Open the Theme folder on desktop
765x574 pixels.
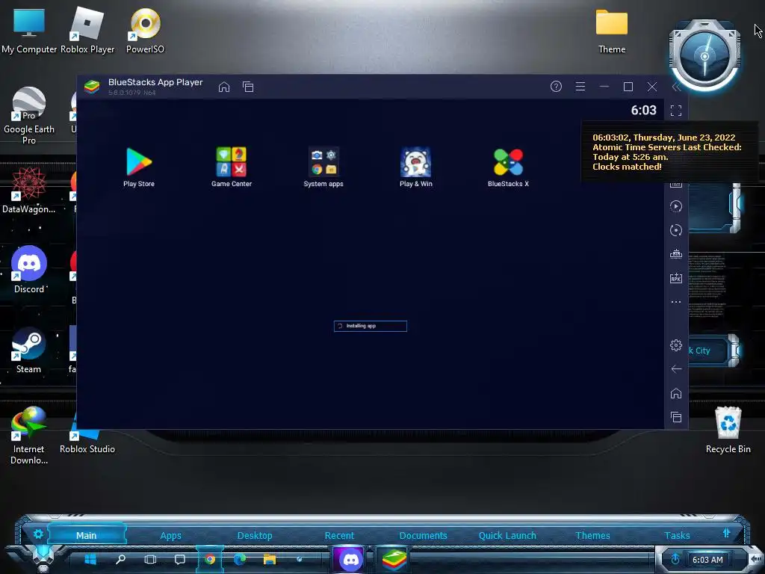(611, 31)
